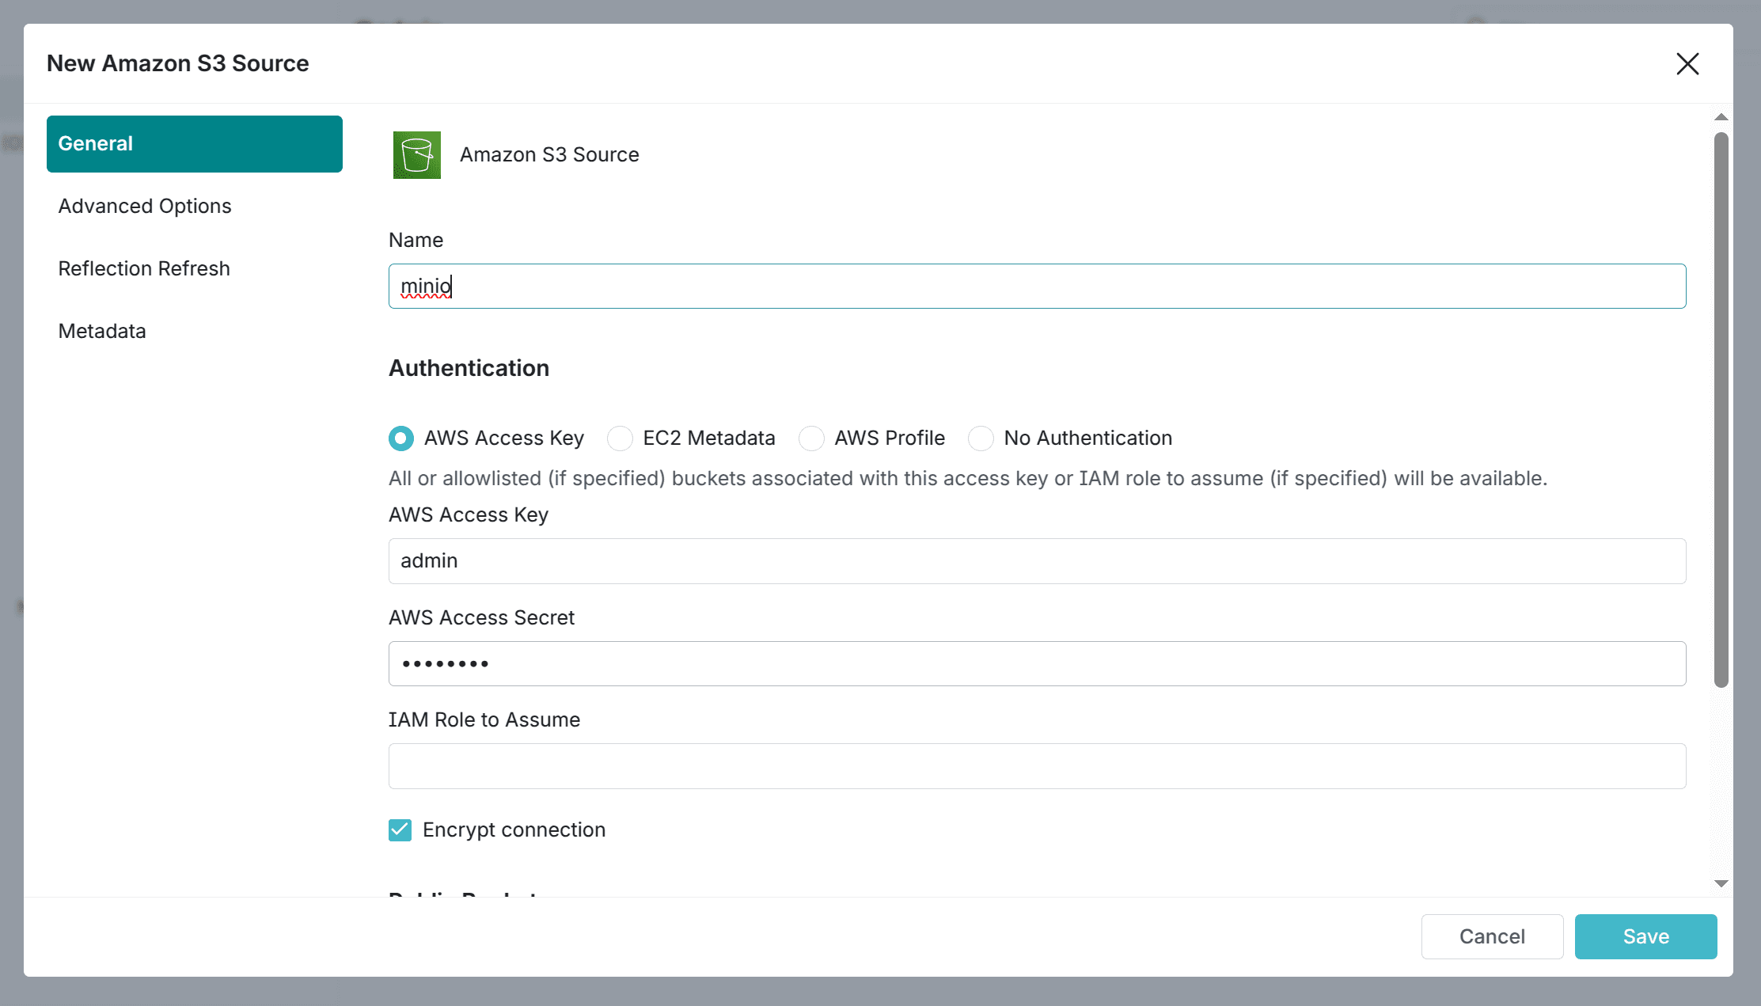Click the IAM Role to Assume field
Image resolution: width=1761 pixels, height=1006 pixels.
pos(1037,766)
